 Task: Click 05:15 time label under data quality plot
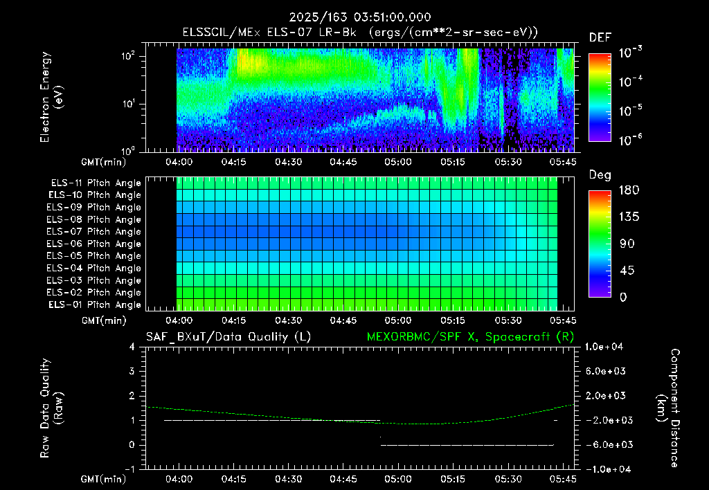453,480
